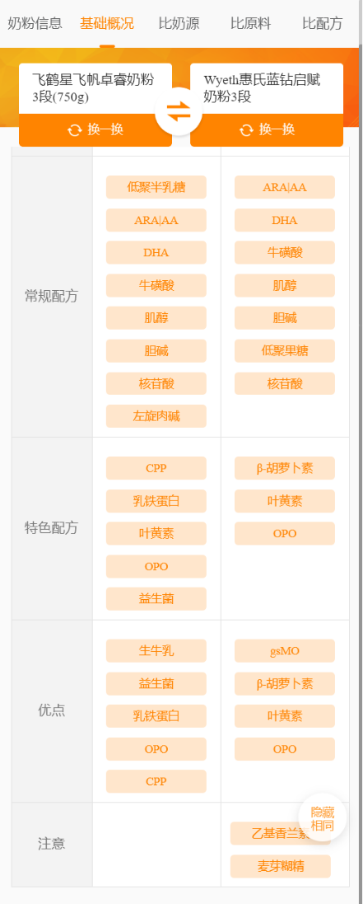
Task: Switch to 奶粉信息 tab
Action: click(x=35, y=24)
